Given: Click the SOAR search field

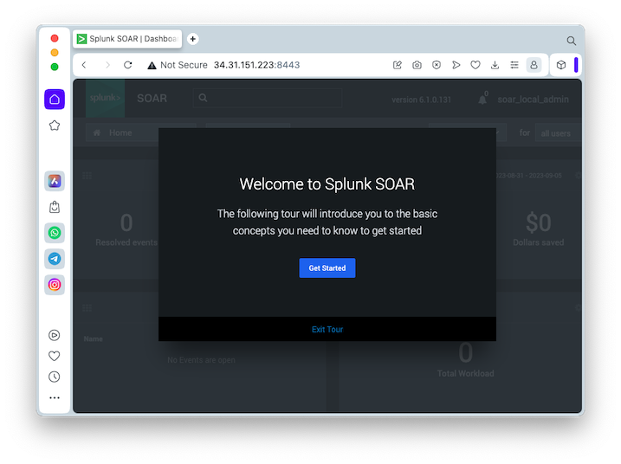Looking at the screenshot, I should click(268, 98).
